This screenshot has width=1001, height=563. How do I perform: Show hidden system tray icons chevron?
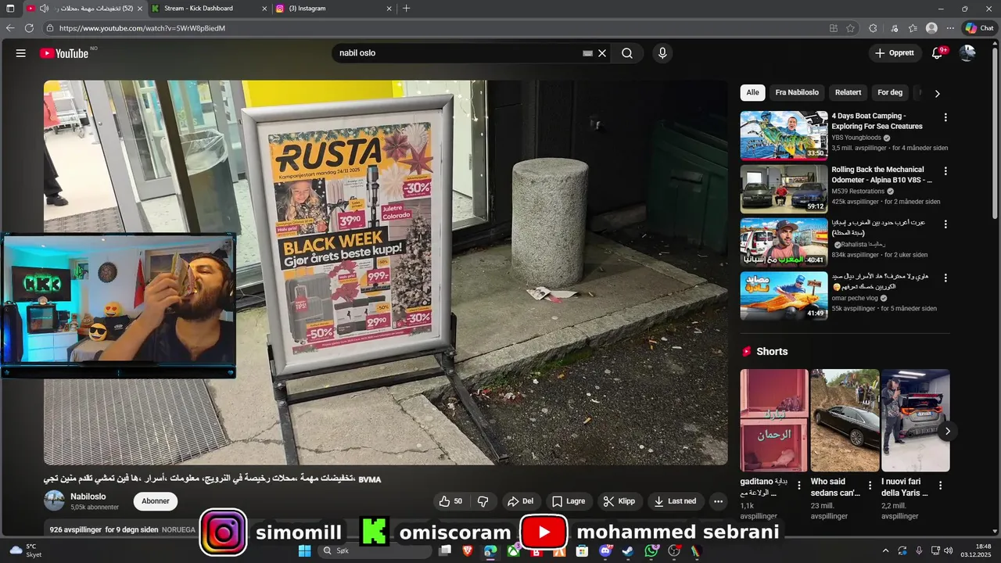[885, 551]
